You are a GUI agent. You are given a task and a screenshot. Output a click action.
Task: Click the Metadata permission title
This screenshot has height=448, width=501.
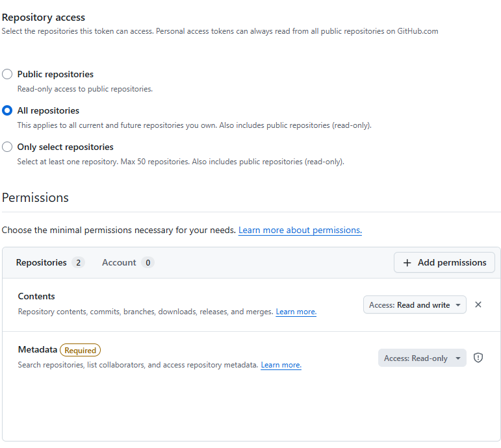37,350
